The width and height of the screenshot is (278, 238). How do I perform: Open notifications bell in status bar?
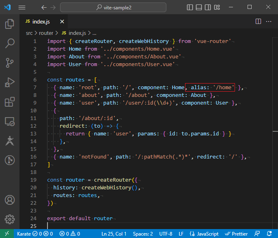(269, 234)
